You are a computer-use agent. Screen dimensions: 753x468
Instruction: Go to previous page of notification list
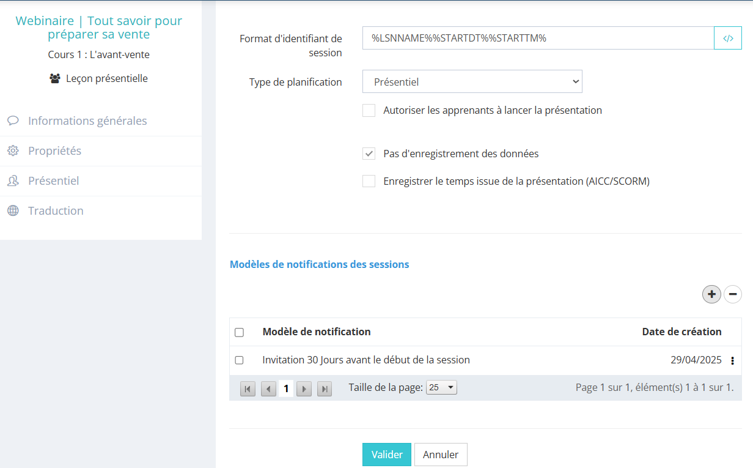[x=268, y=388]
